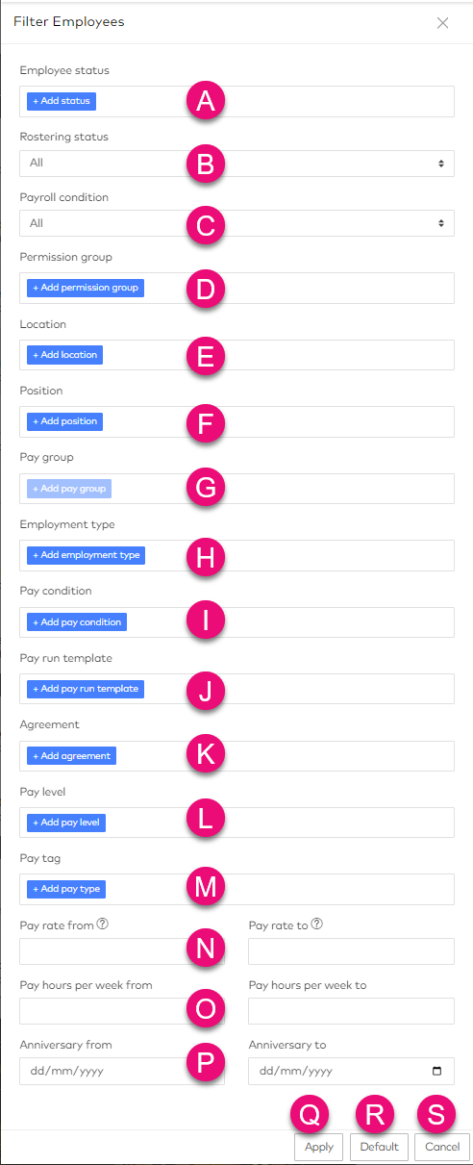473x1165 pixels.
Task: Click the Pay hours per week to field
Action: [x=351, y=1011]
